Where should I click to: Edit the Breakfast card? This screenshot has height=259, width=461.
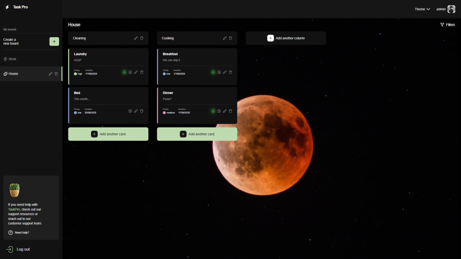point(224,72)
